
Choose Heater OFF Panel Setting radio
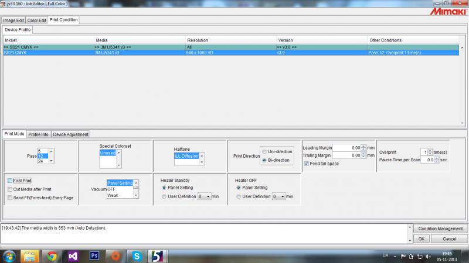coord(239,188)
